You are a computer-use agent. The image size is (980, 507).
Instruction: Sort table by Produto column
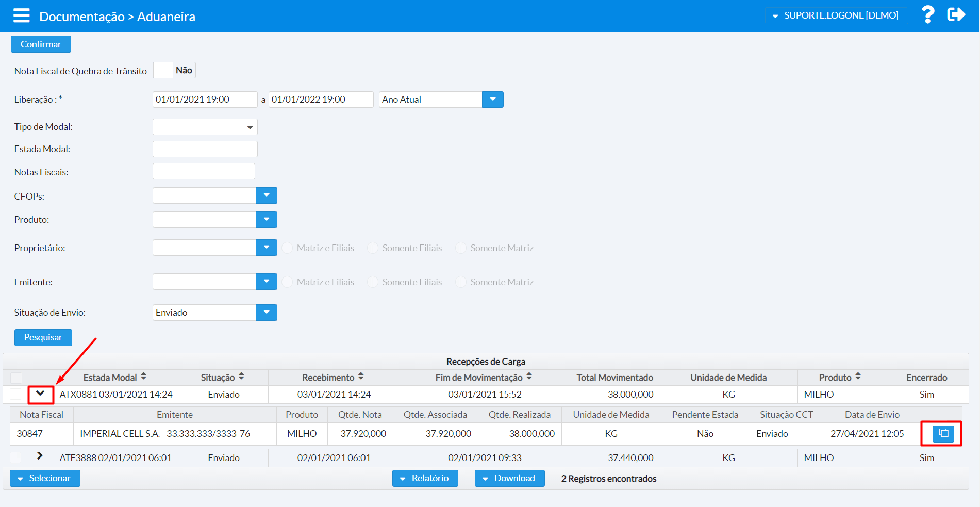[858, 377]
